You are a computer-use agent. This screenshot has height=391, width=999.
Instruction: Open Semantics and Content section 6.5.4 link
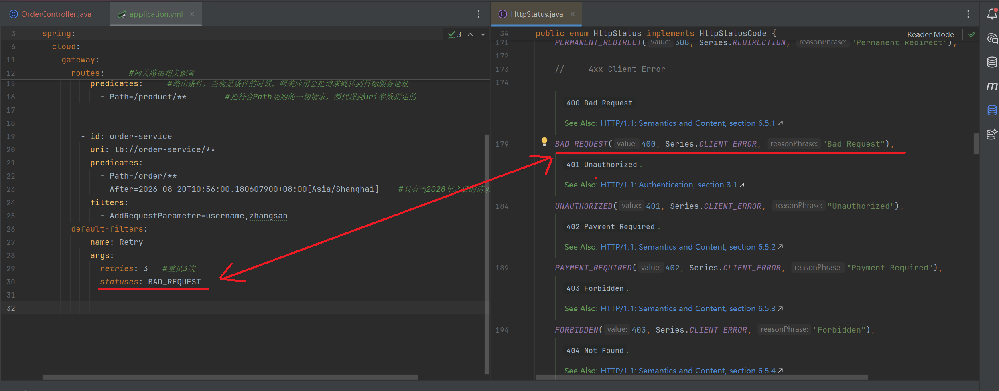(692, 371)
